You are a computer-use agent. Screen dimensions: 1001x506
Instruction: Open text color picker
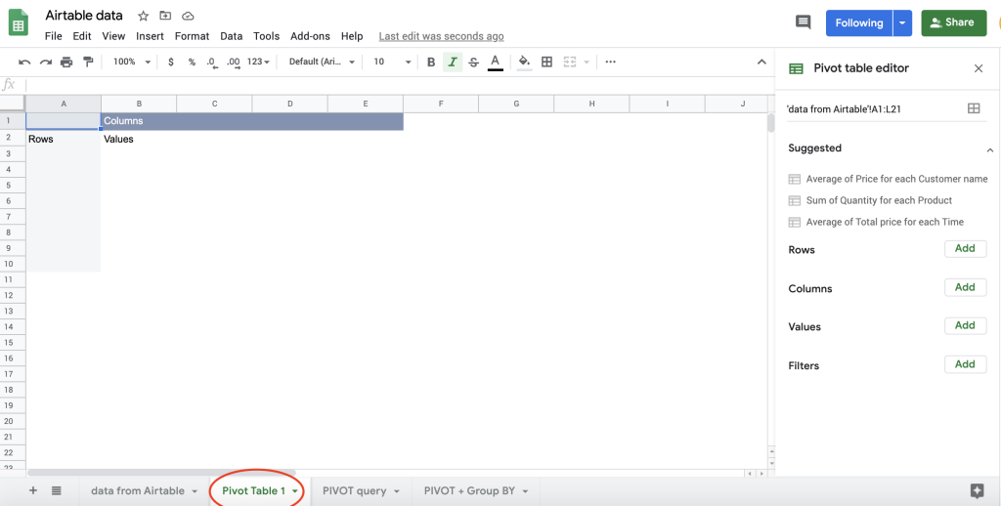495,62
